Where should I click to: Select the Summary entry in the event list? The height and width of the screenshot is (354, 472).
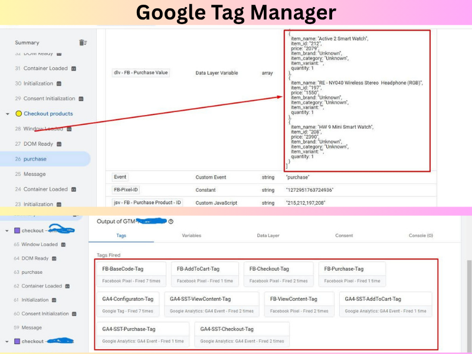pos(27,42)
